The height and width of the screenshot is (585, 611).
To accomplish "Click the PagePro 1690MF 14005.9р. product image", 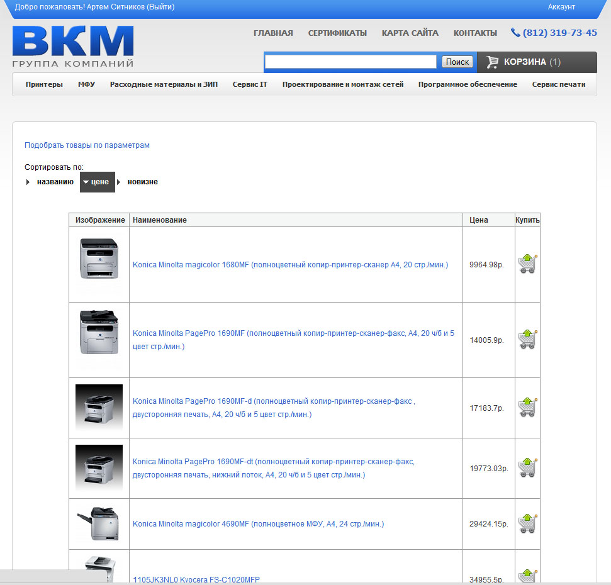I will (x=99, y=332).
